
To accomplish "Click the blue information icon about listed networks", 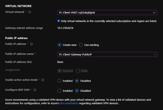I will [x=59, y=21].
